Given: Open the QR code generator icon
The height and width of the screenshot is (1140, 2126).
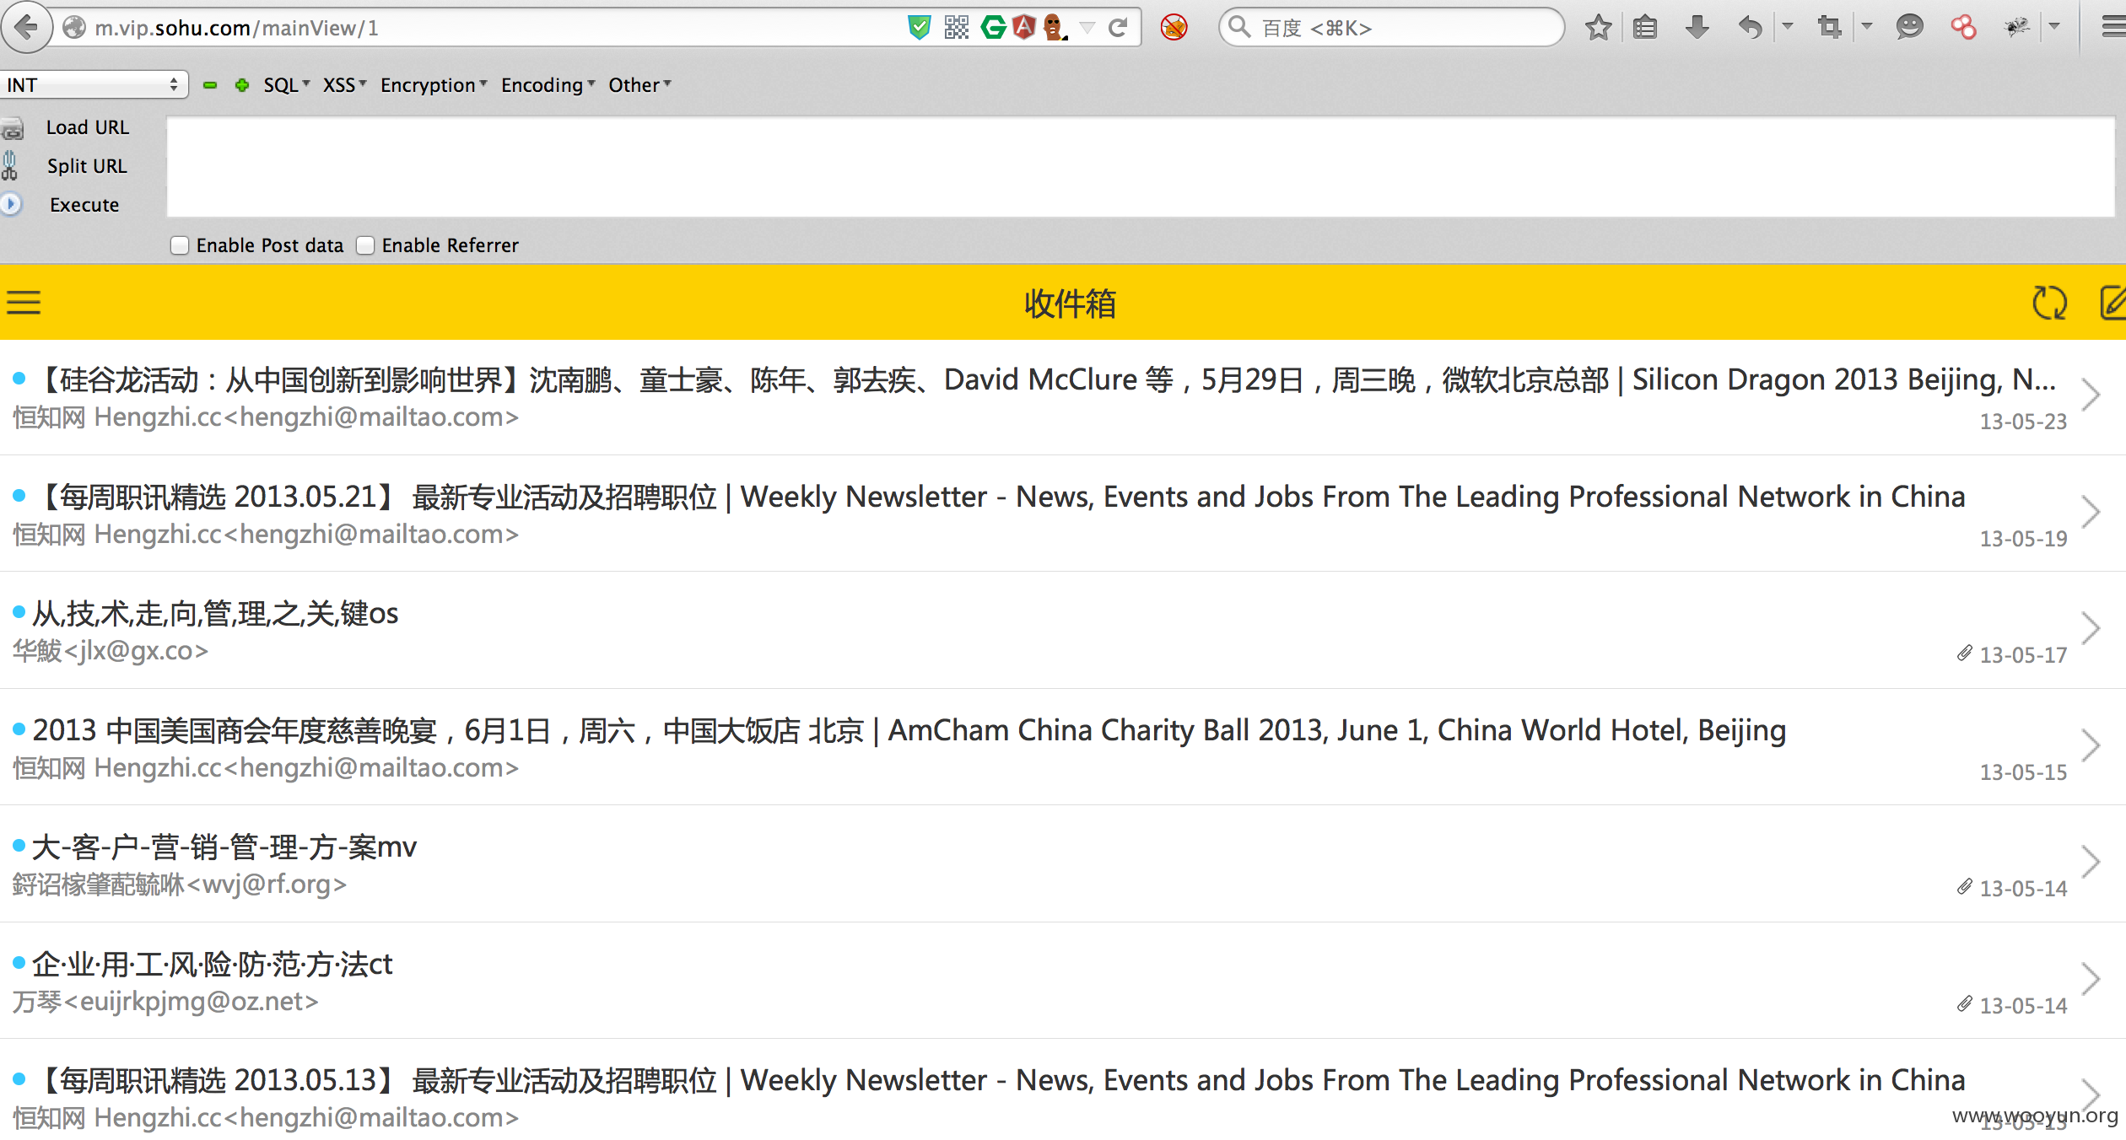Looking at the screenshot, I should coord(957,28).
